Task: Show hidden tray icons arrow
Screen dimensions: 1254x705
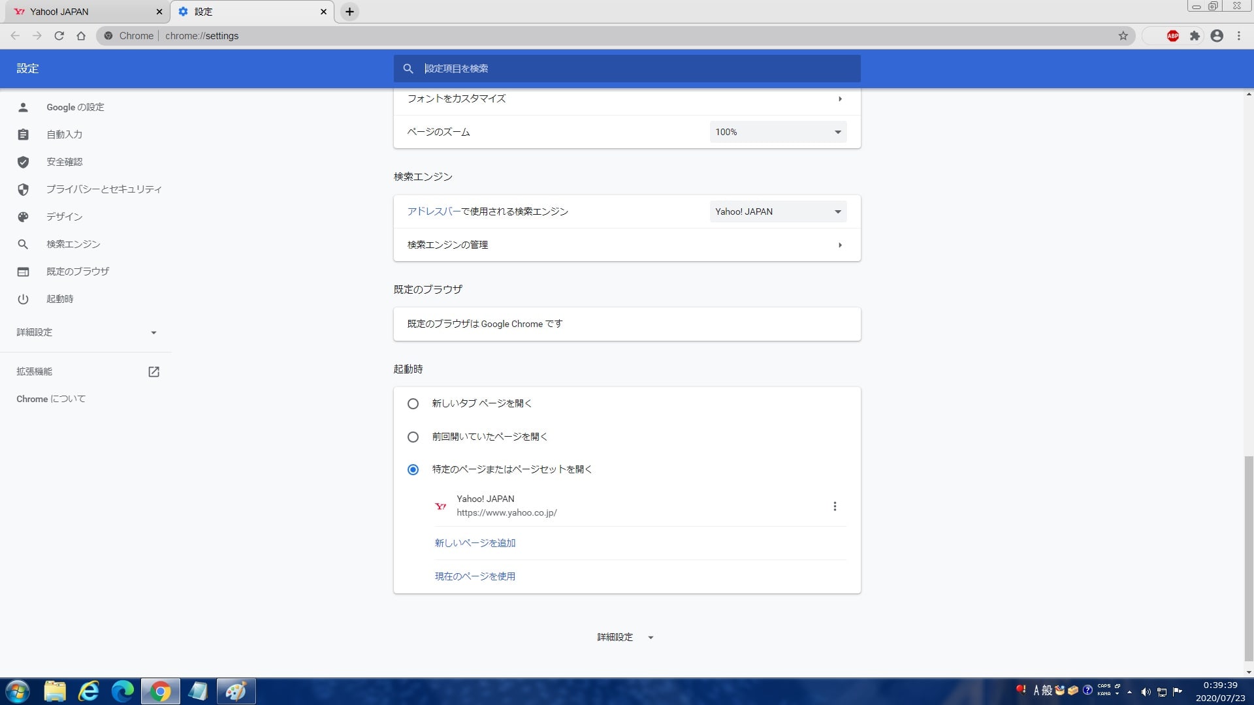Action: pyautogui.click(x=1129, y=692)
